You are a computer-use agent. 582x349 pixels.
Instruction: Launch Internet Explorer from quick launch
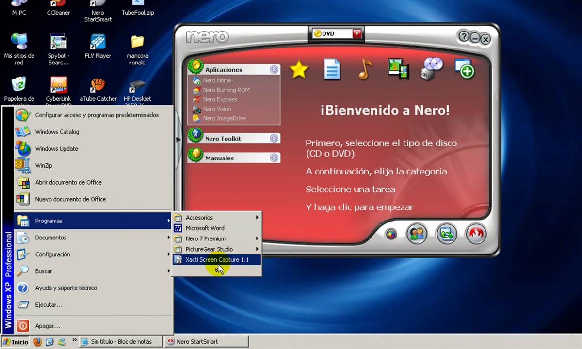point(49,342)
